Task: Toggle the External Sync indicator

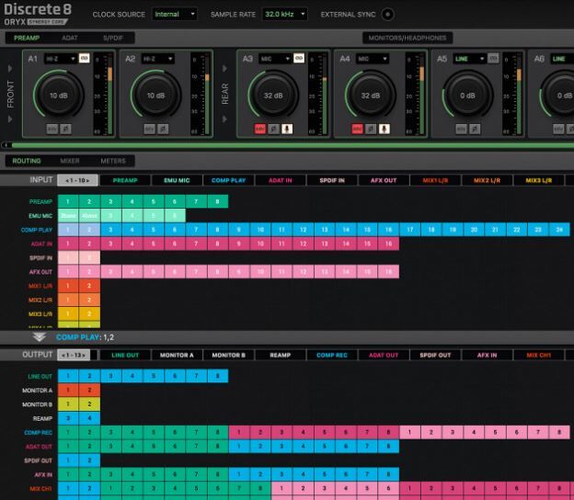Action: 386,15
